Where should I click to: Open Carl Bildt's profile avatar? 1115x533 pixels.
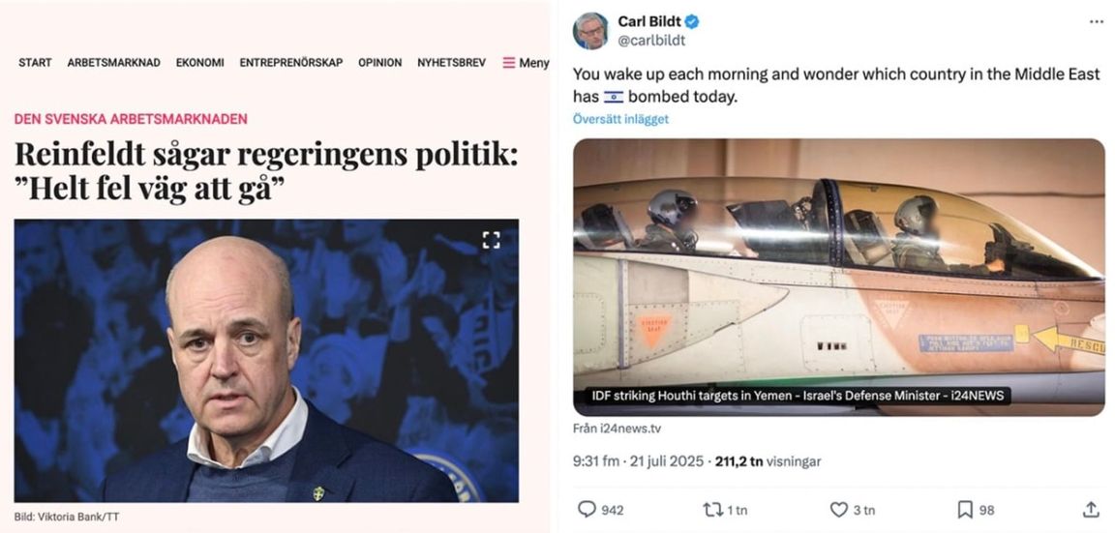coord(591,31)
